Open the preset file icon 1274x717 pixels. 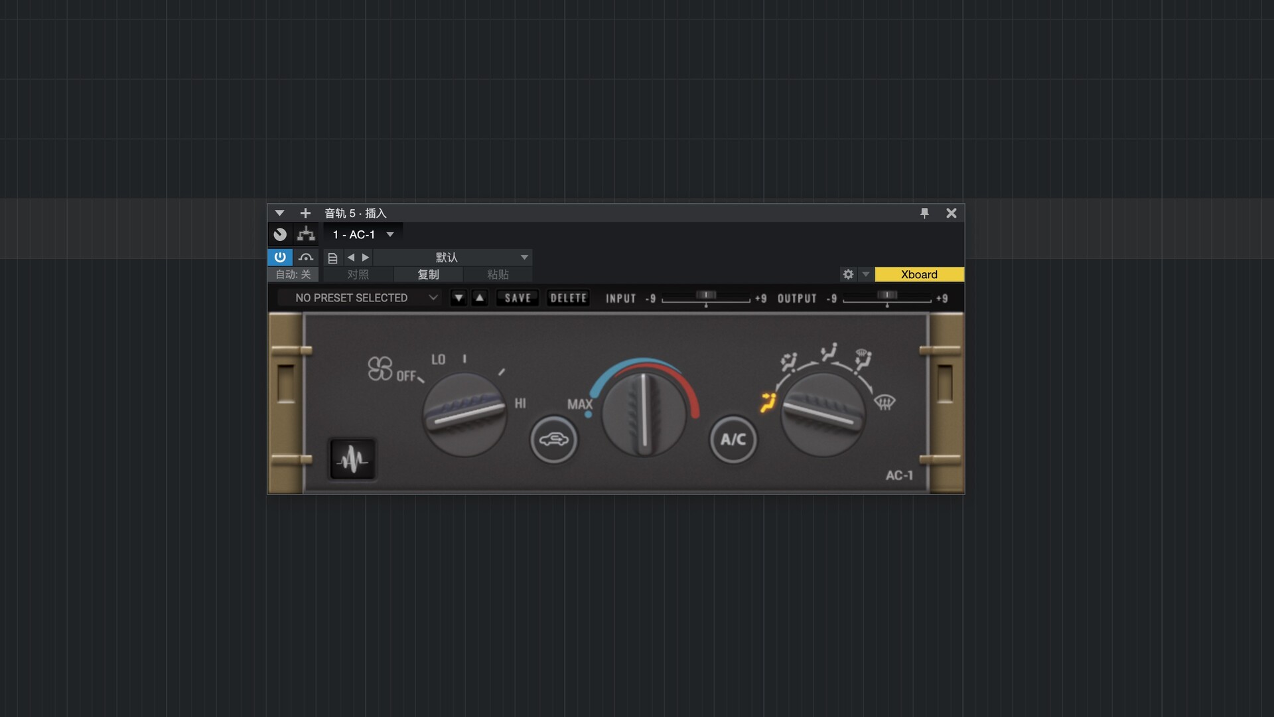[x=332, y=258]
